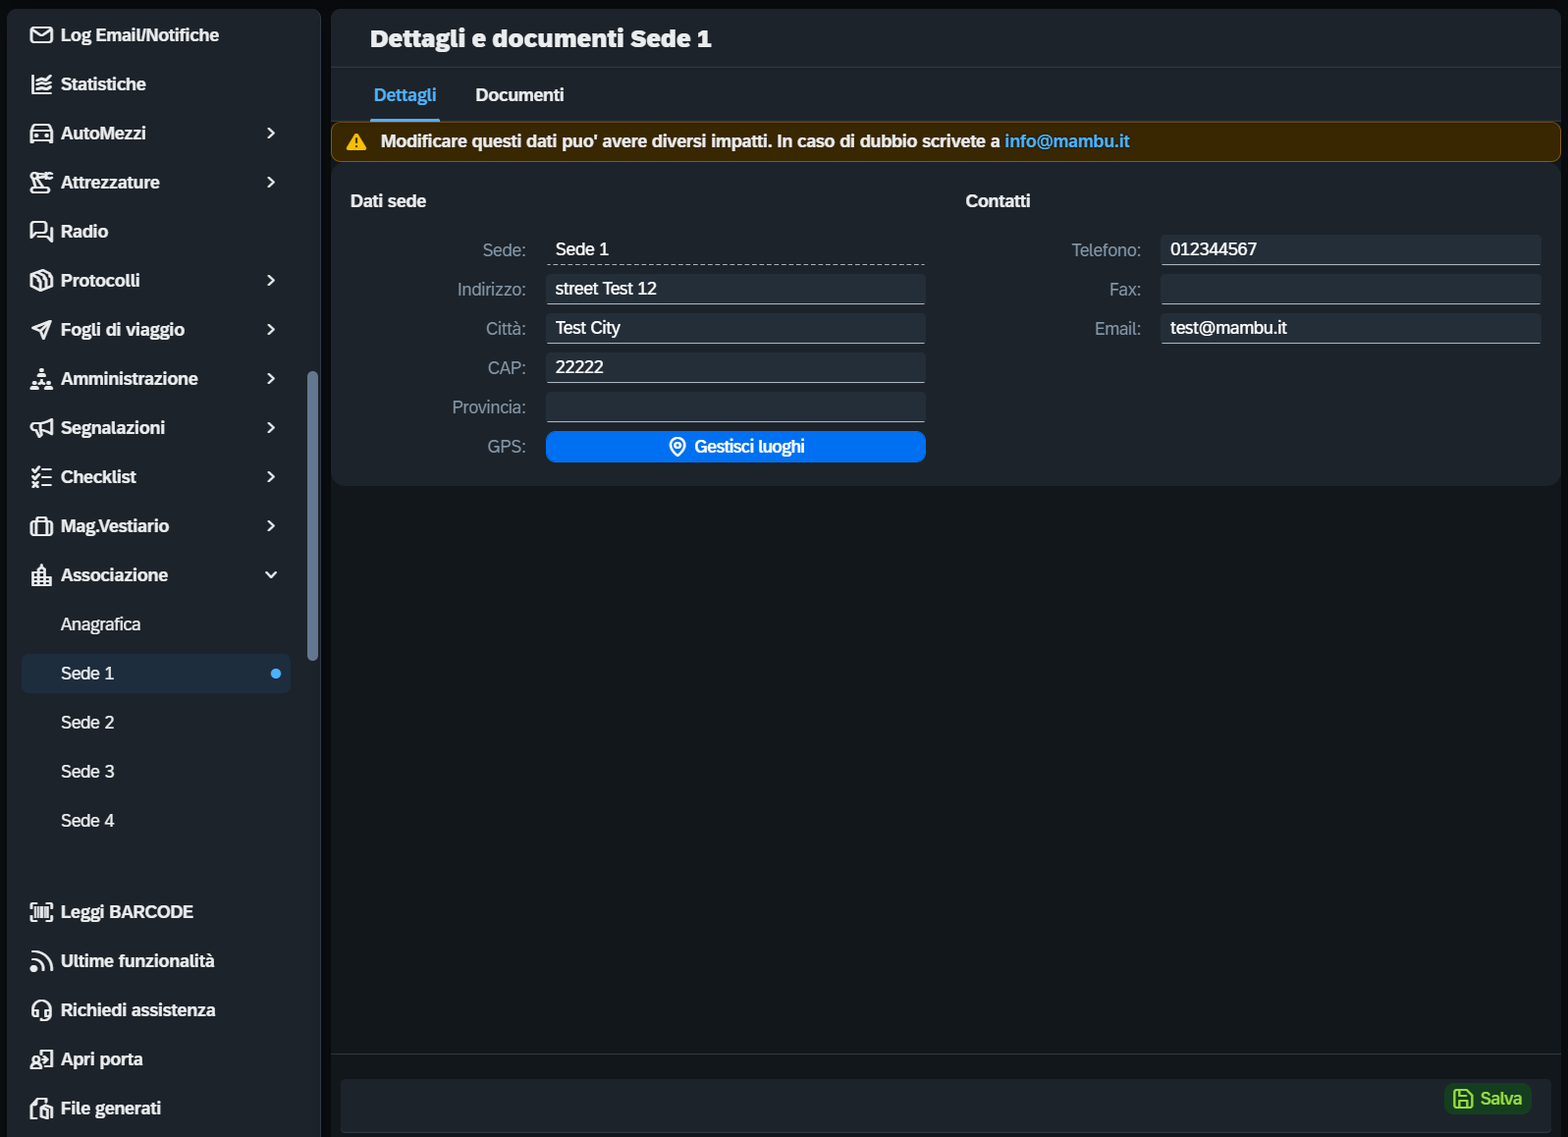Collapse the Associazione section chevron
The height and width of the screenshot is (1137, 1568).
(271, 575)
